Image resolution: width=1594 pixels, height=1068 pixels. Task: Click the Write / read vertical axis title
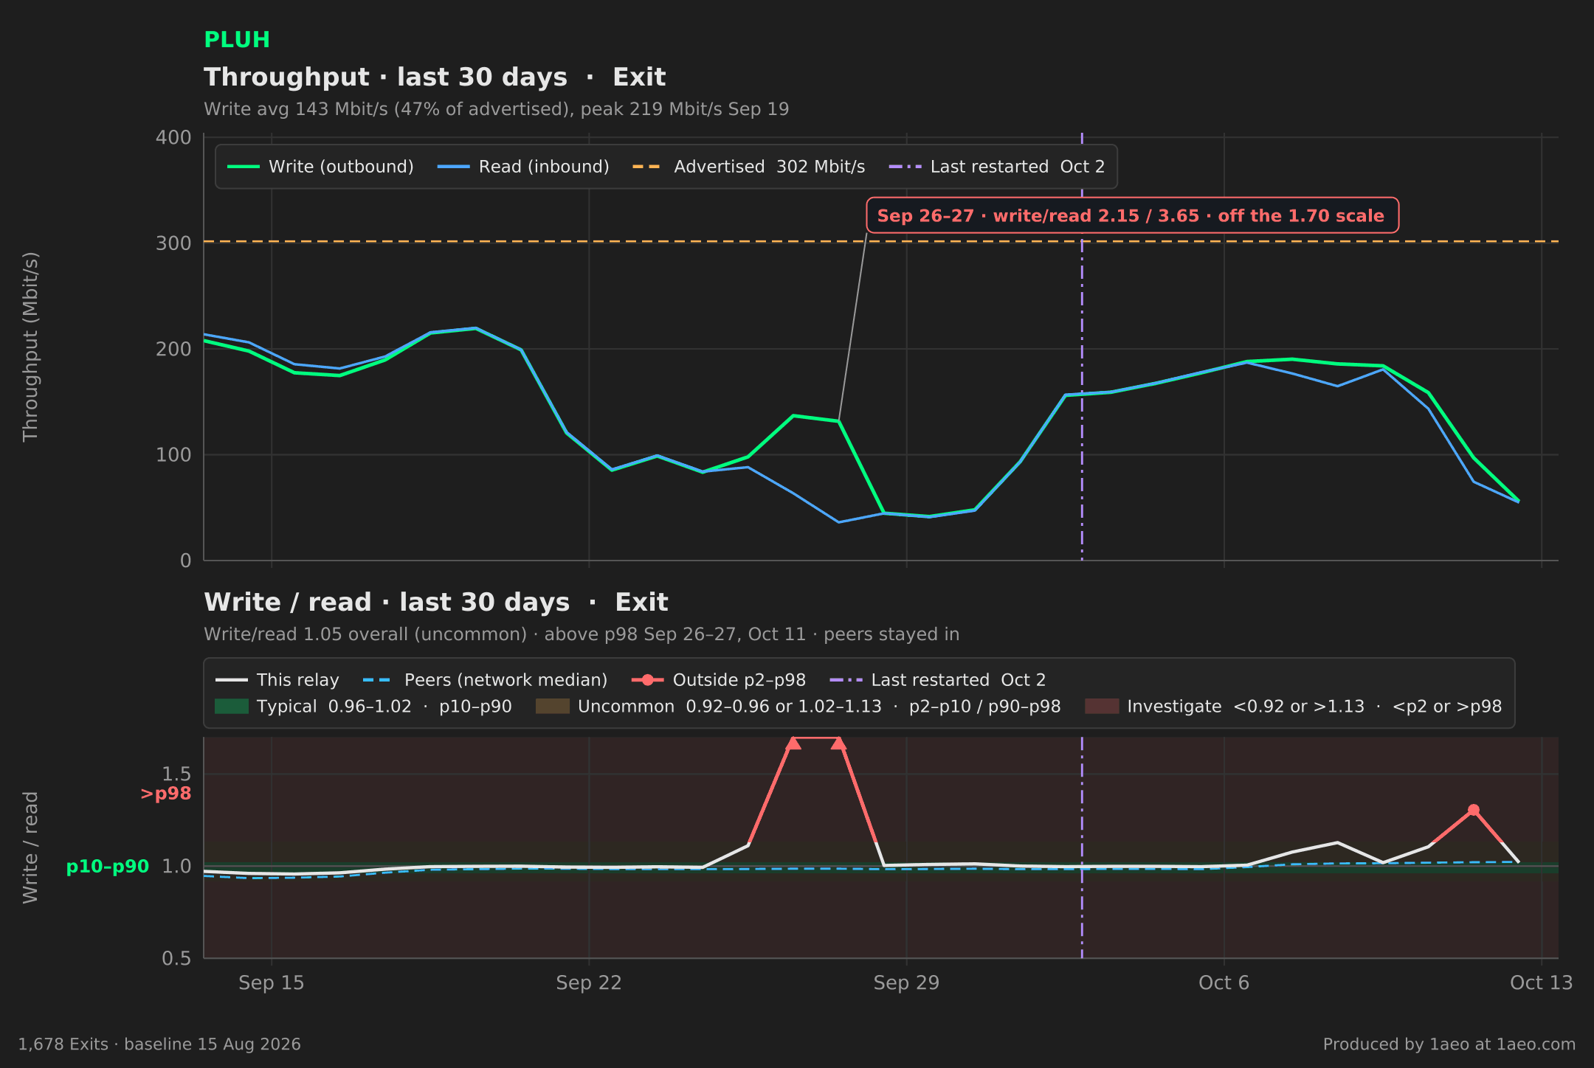pyautogui.click(x=30, y=847)
